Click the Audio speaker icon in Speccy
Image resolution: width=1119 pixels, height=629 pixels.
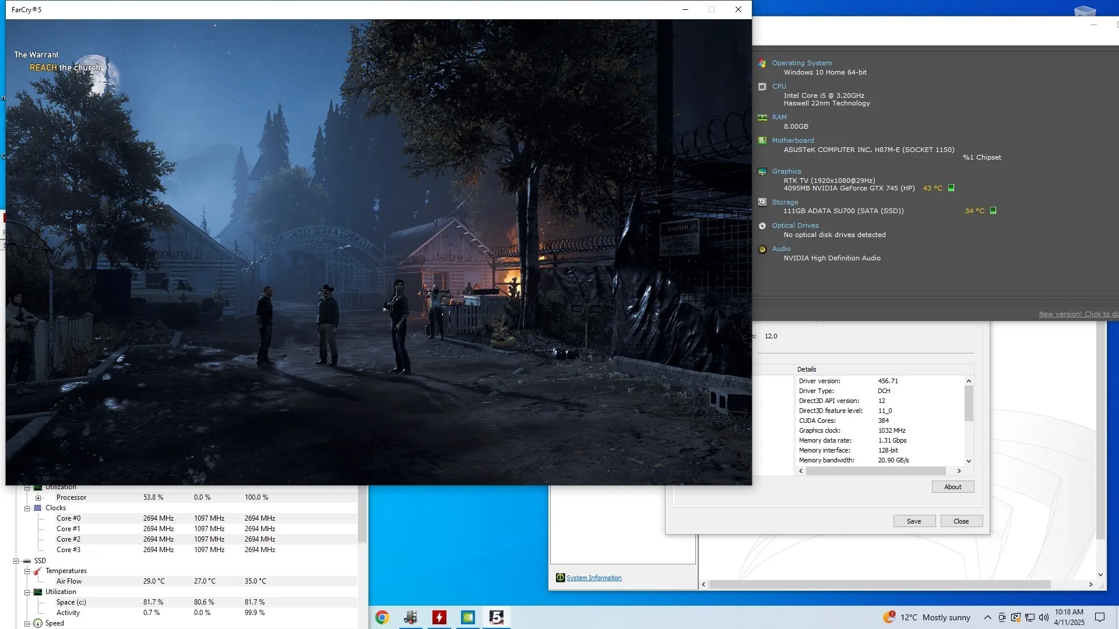tap(762, 249)
